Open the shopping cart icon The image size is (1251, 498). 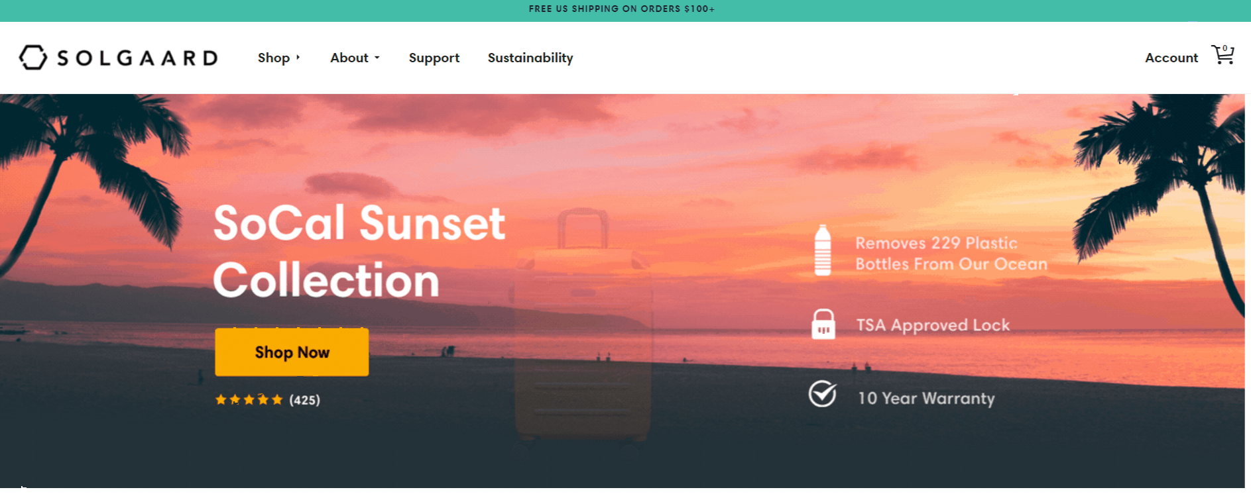tap(1222, 55)
